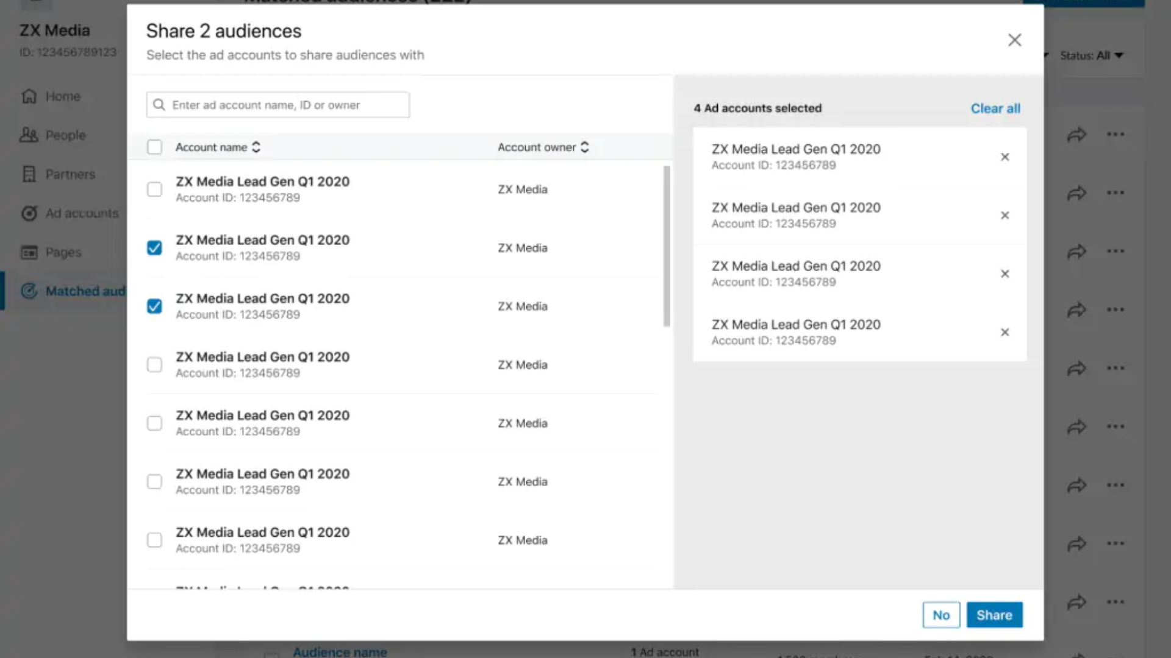Toggle the select-all accounts checkbox
1171x658 pixels.
[x=154, y=147]
